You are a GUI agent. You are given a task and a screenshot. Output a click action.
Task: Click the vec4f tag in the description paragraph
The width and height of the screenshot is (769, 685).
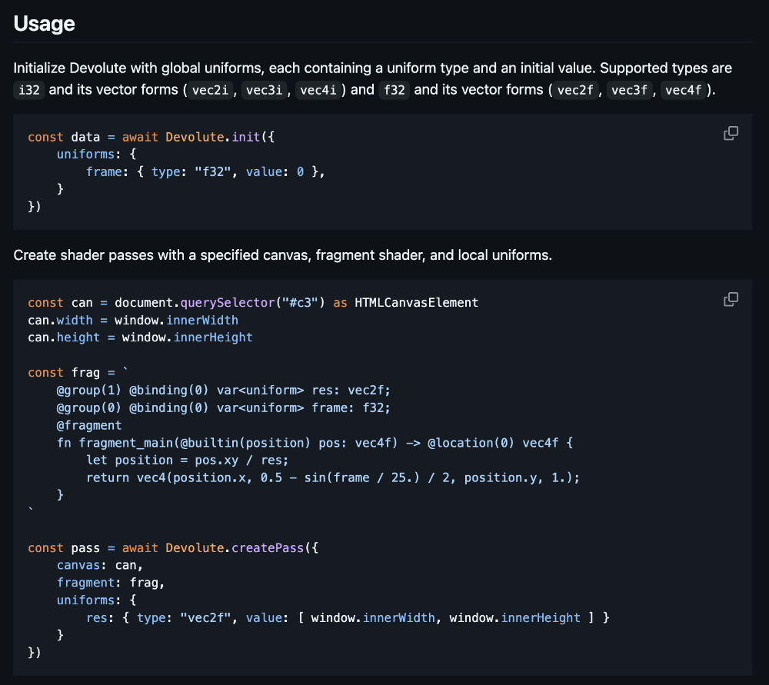pos(684,90)
